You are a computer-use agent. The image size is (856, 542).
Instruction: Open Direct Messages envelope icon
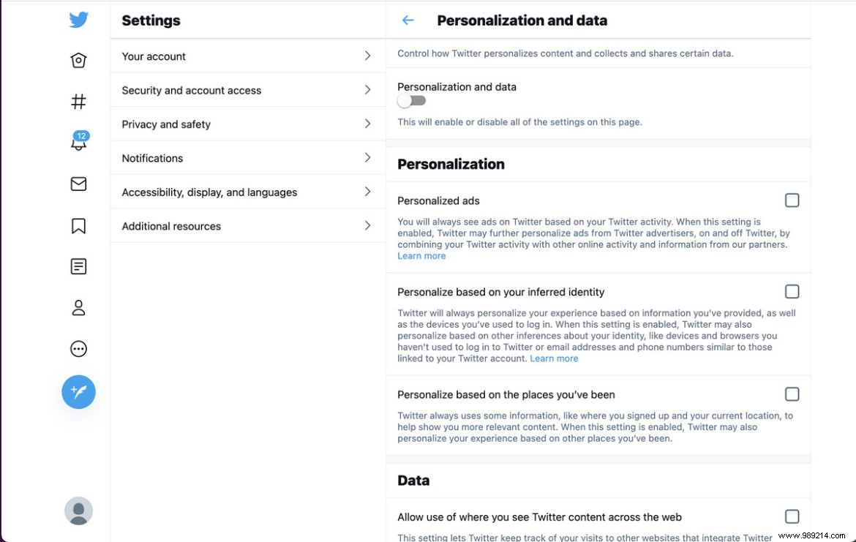point(78,184)
